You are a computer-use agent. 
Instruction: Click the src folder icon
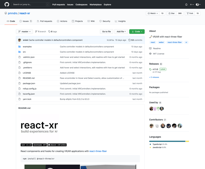(x=19, y=52)
